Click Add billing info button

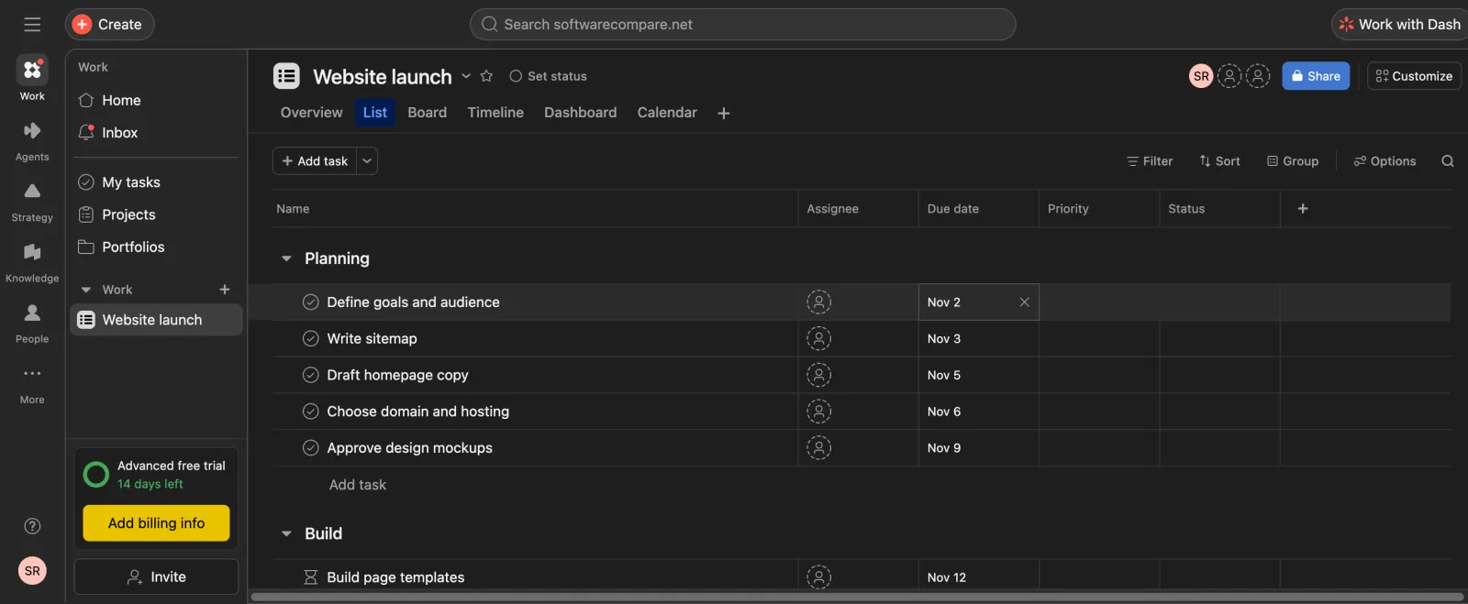(156, 523)
